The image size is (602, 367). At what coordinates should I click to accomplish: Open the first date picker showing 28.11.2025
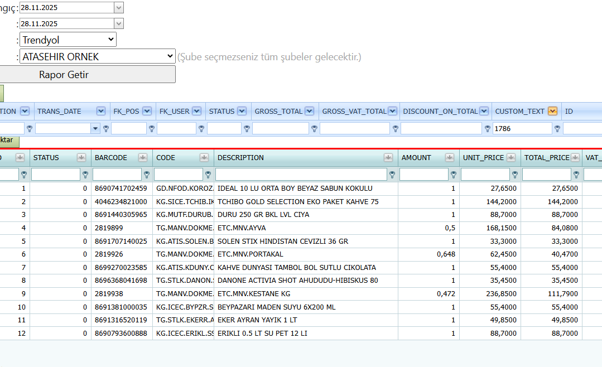pyautogui.click(x=119, y=8)
